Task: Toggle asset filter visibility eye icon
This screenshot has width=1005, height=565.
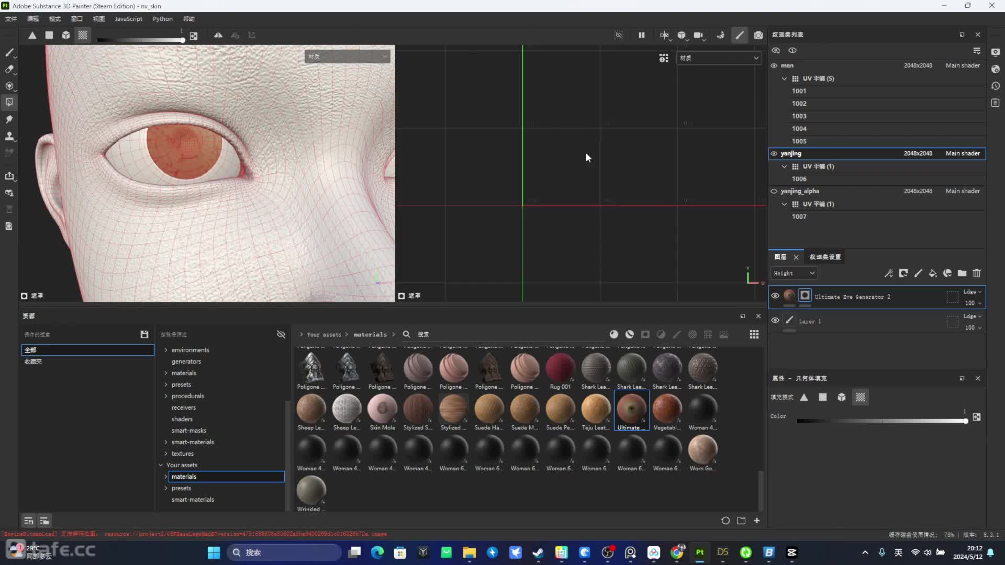Action: point(281,334)
